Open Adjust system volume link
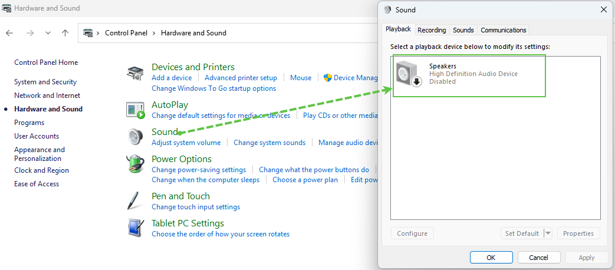The width and height of the screenshot is (615, 270). 186,143
